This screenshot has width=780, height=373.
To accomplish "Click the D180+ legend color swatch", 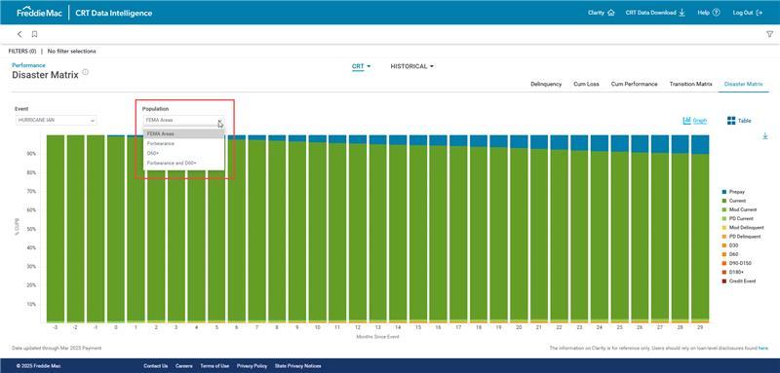I will [x=724, y=272].
